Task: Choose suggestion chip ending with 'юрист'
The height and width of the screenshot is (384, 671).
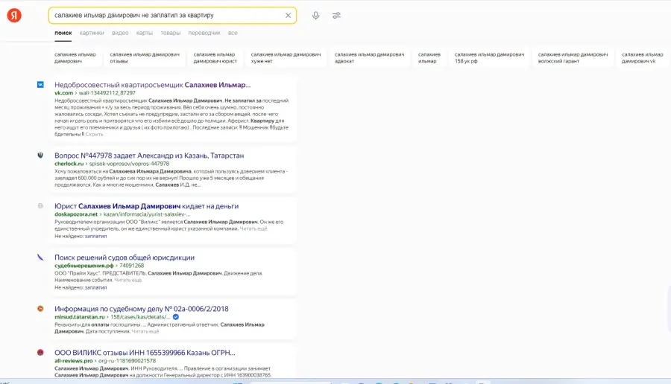Action: [215, 57]
